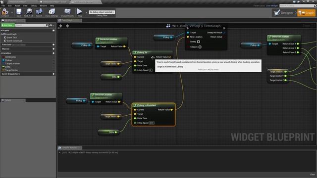
Task: Navigate forward with the right arrow
Action: [x=67, y=26]
